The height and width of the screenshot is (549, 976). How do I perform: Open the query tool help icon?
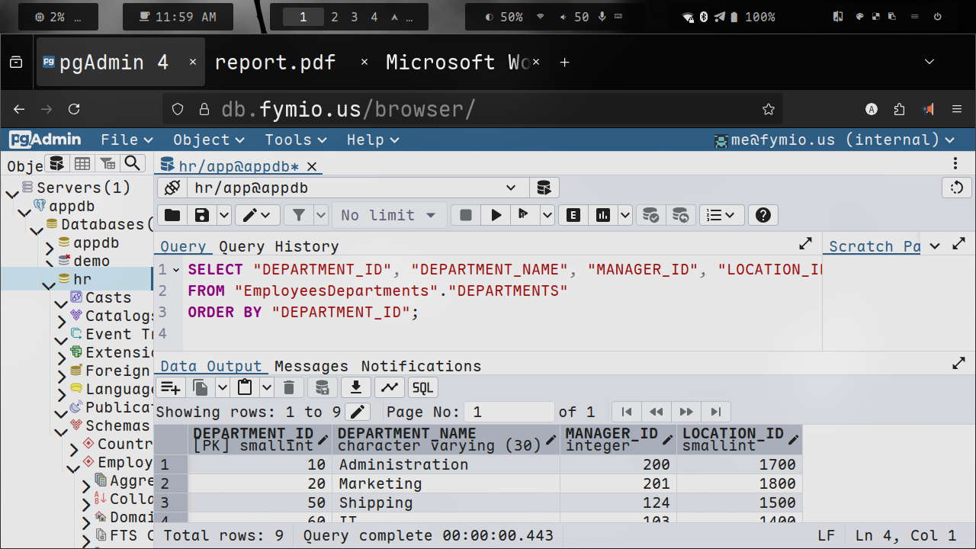(x=762, y=215)
